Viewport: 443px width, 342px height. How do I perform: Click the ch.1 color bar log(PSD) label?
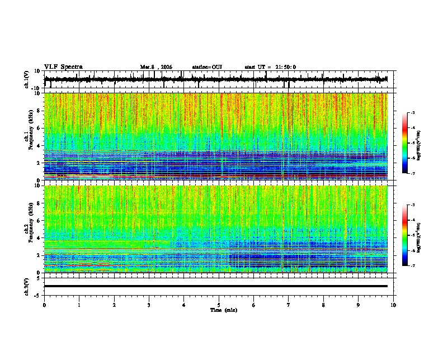[x=419, y=146]
